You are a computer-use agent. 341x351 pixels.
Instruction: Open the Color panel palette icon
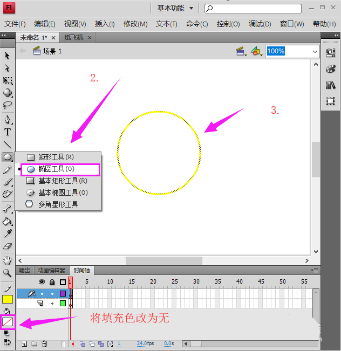330,69
